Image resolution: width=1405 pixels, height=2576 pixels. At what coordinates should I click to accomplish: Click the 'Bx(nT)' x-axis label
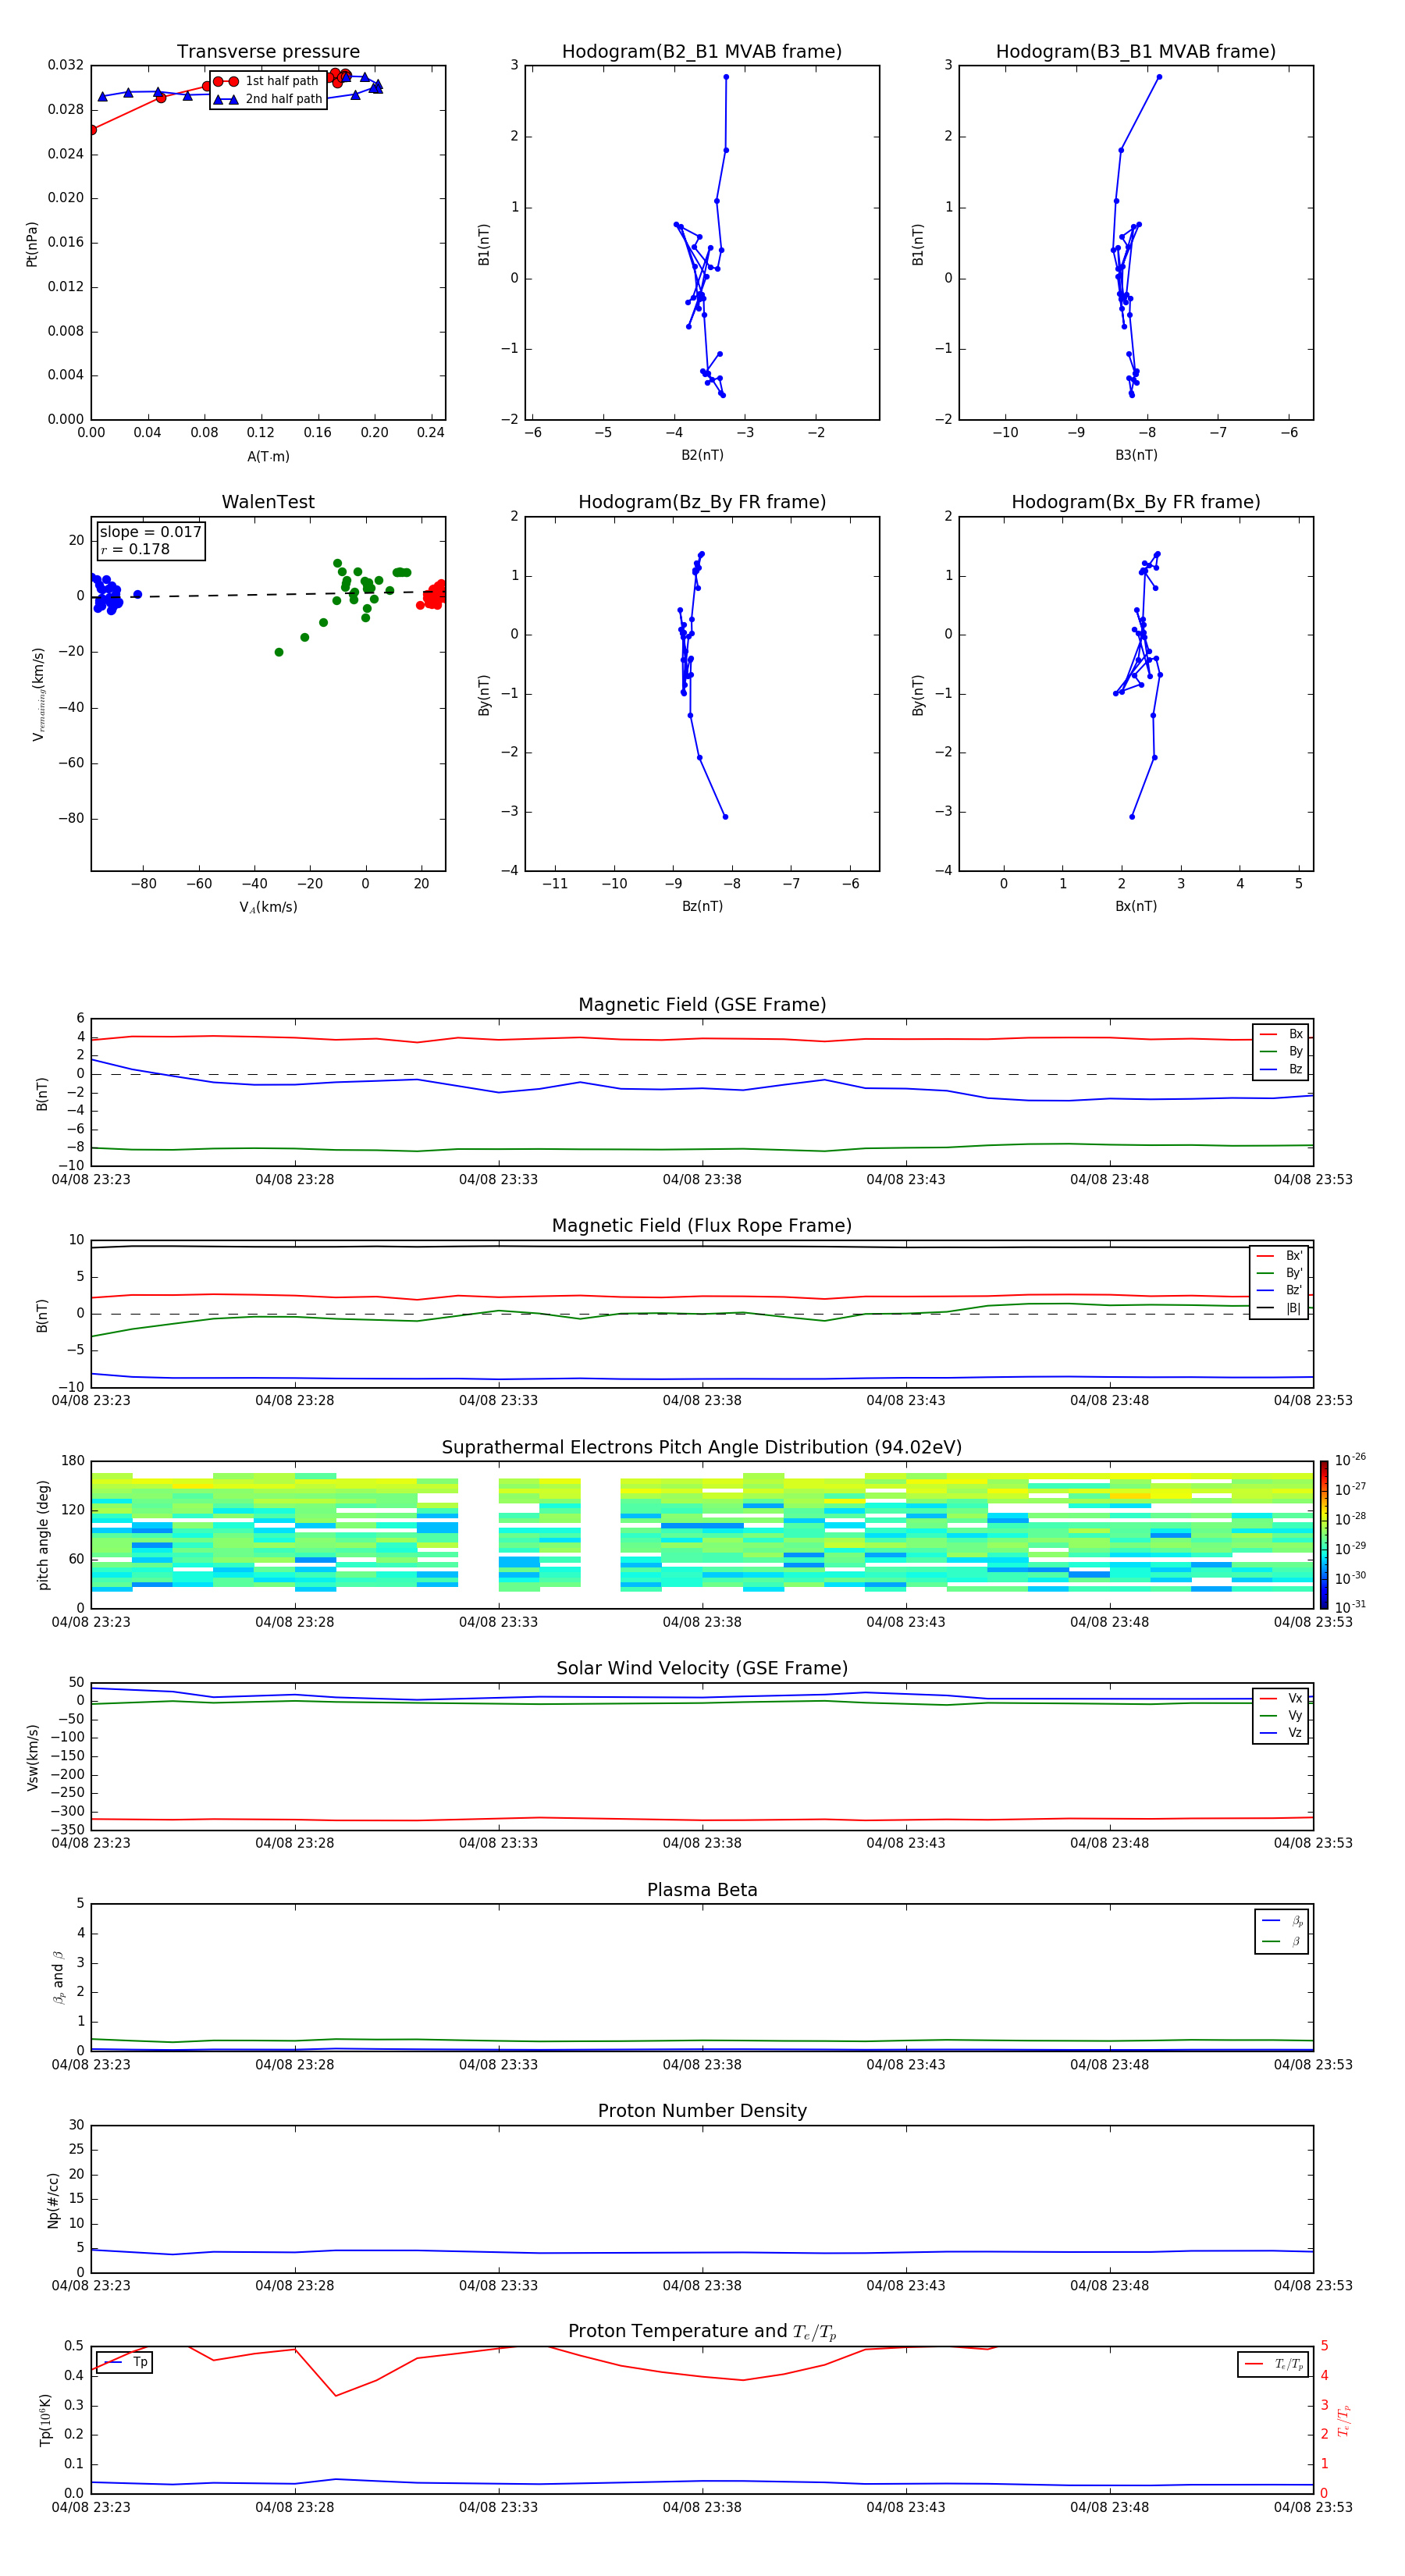coord(1136,906)
